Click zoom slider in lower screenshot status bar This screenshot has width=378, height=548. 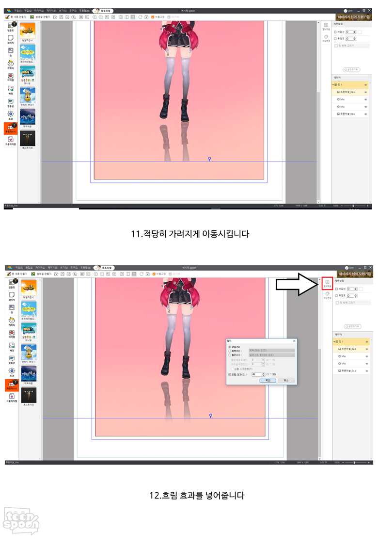point(355,462)
